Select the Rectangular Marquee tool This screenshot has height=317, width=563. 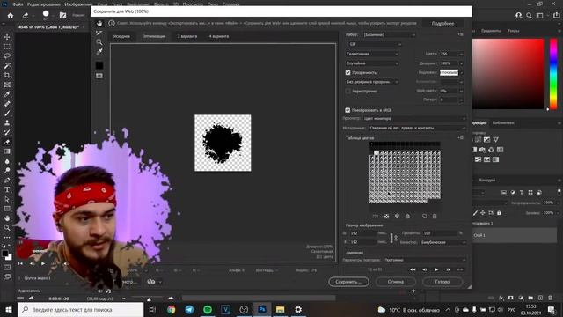[7, 47]
